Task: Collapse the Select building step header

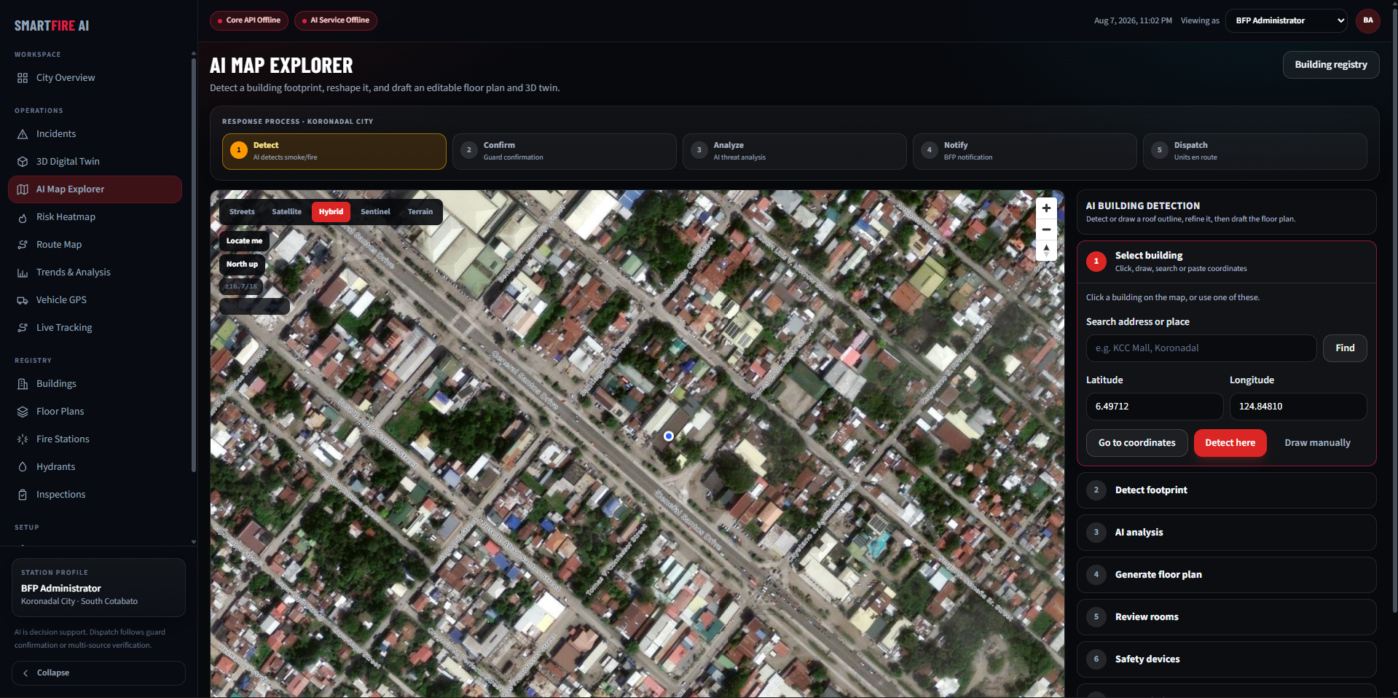Action: tap(1227, 262)
